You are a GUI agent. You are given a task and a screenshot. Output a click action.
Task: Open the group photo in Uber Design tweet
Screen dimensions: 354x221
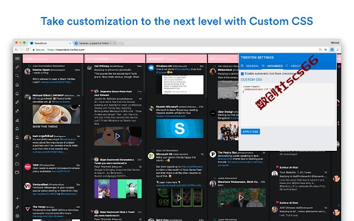tap(227, 131)
